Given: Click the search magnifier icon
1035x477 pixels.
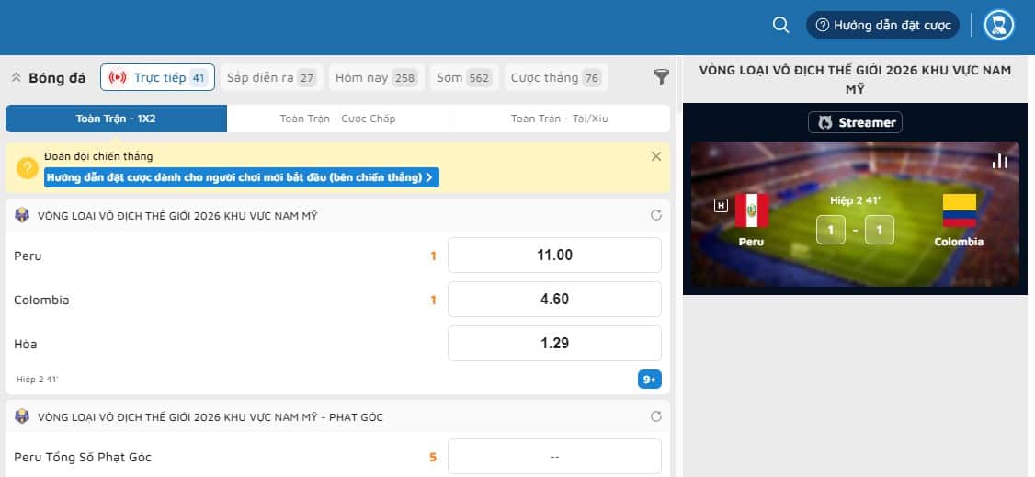Looking at the screenshot, I should 780,26.
